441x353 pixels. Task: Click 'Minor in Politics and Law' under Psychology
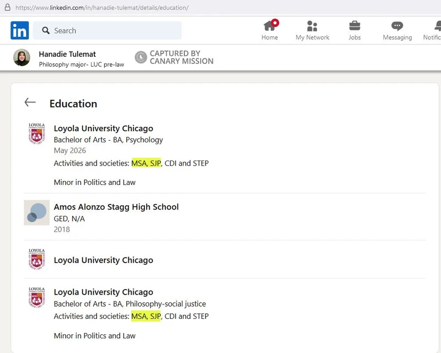[94, 183]
